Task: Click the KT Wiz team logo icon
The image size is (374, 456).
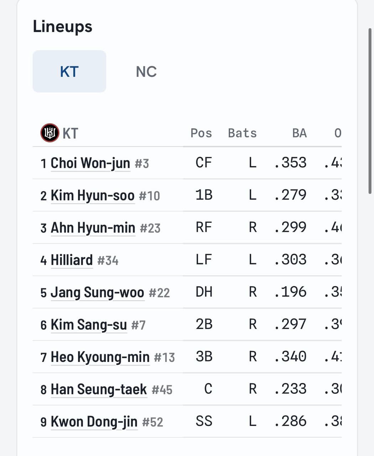Action: coord(50,133)
